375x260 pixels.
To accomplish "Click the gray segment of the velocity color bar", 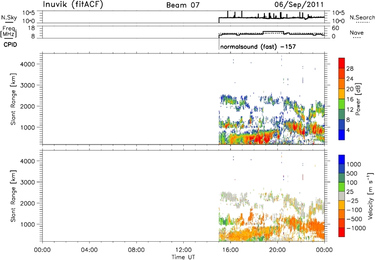I will (342, 196).
